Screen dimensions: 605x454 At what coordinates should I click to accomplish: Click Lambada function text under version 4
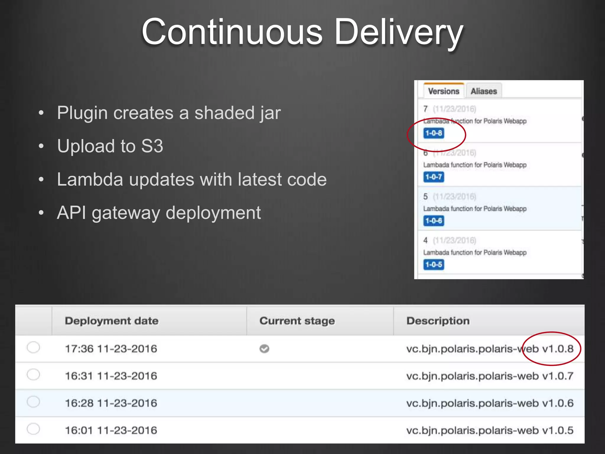475,252
